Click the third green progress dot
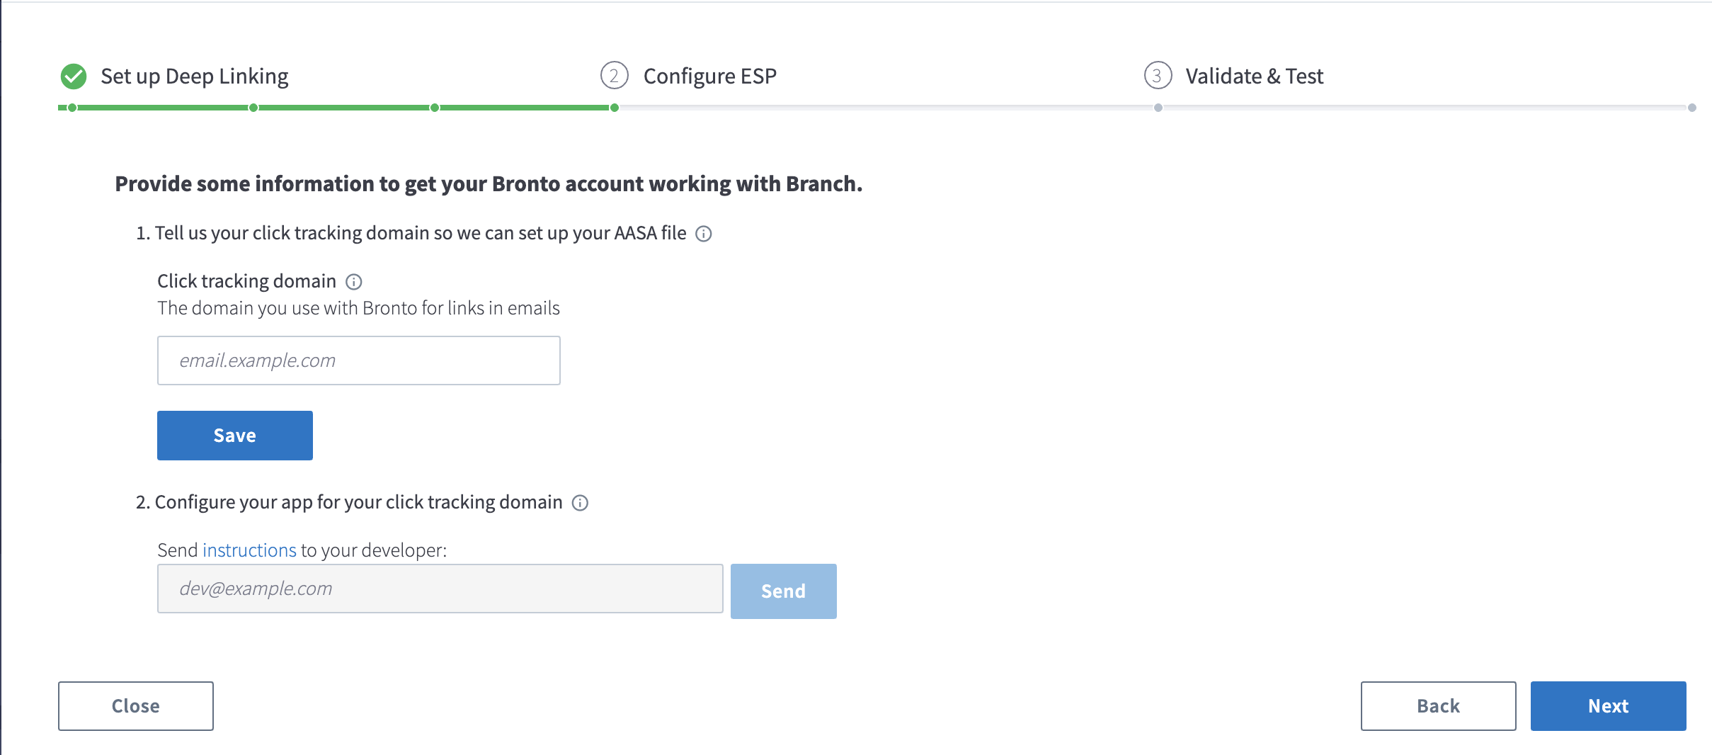The image size is (1712, 755). pos(435,108)
